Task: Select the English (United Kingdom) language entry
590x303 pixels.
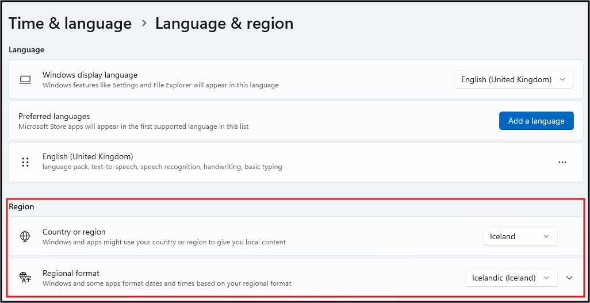Action: [x=88, y=156]
